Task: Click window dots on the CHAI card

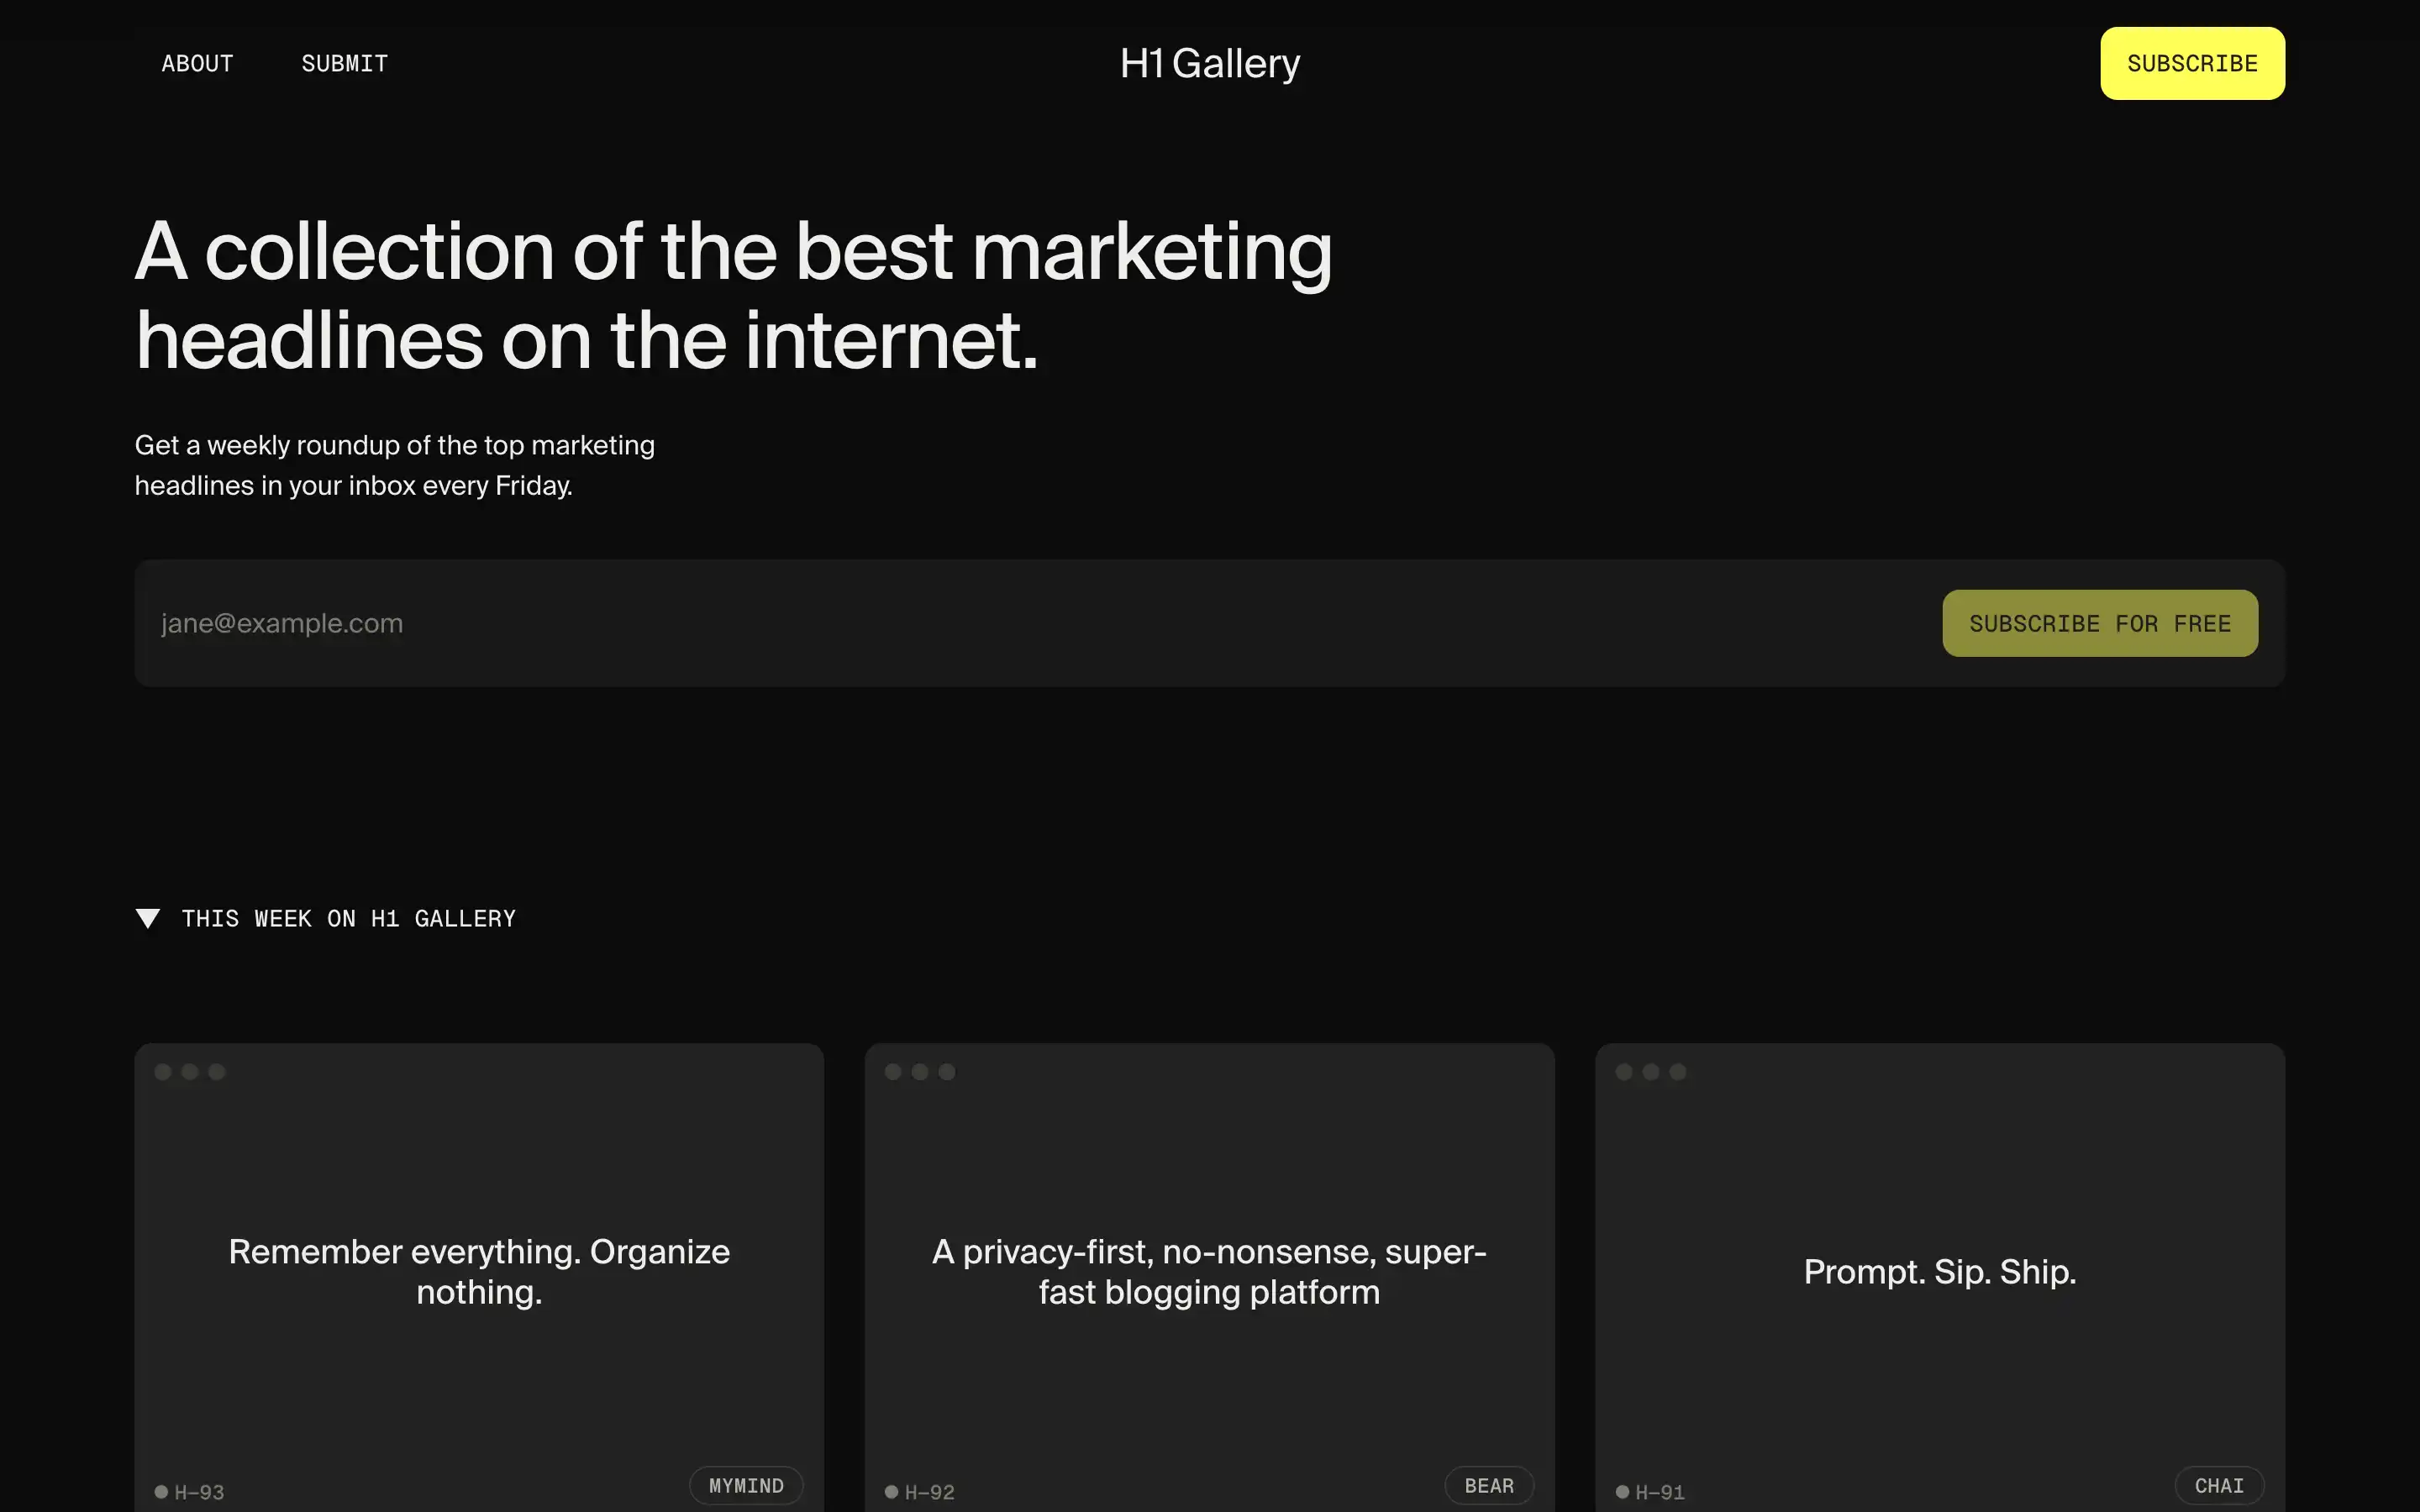Action: (1651, 1072)
